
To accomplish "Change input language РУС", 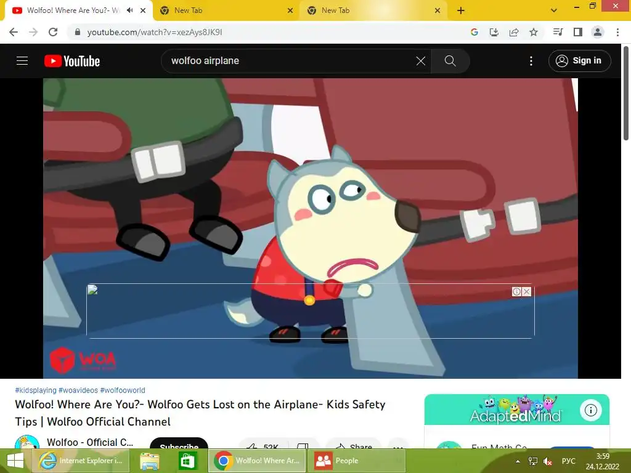I will coord(568,461).
